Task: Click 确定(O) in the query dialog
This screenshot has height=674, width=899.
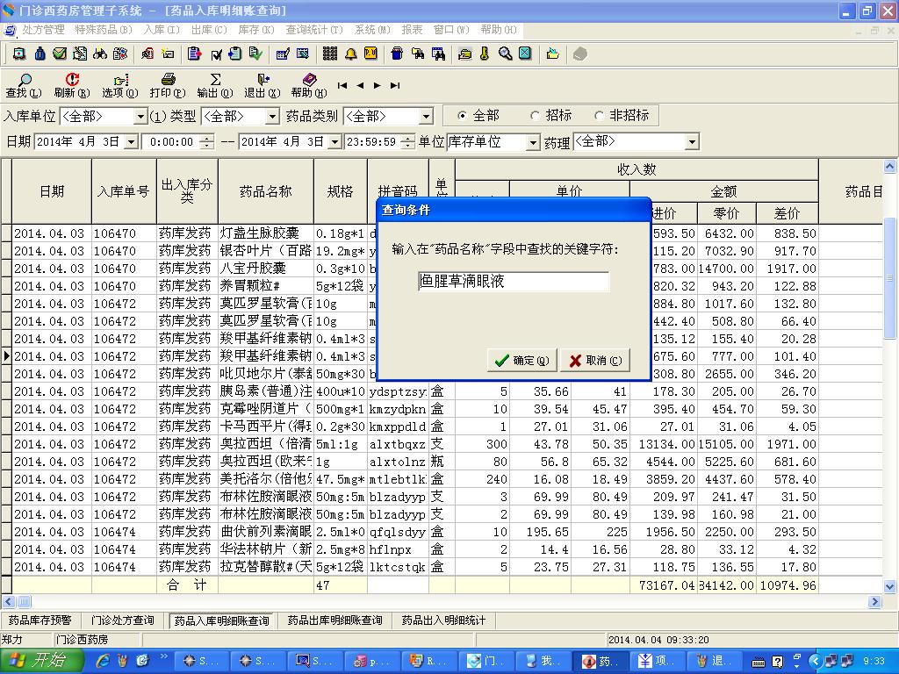Action: pos(521,360)
